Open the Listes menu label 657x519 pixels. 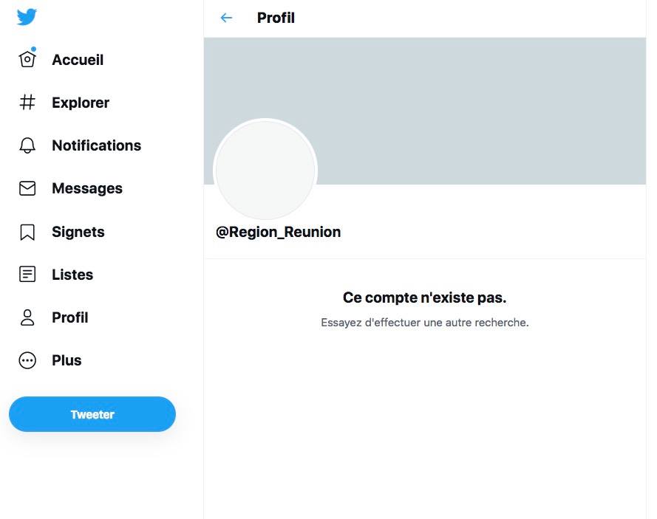click(72, 275)
